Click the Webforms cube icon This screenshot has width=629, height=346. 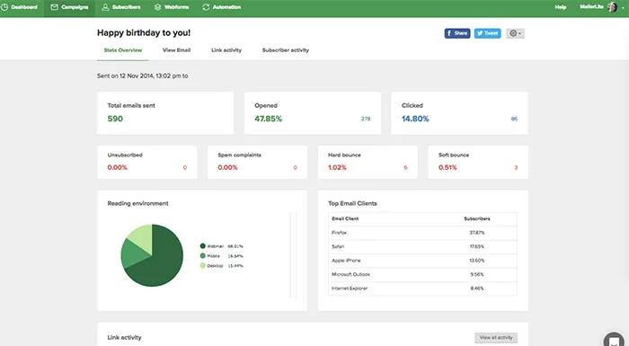tap(157, 7)
